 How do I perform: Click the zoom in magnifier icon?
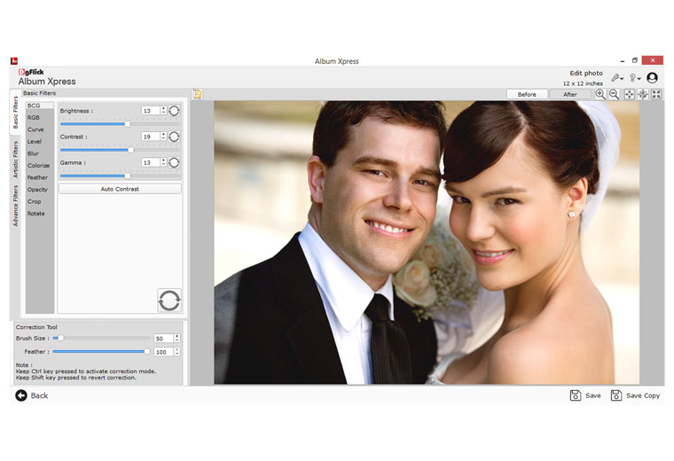click(600, 94)
